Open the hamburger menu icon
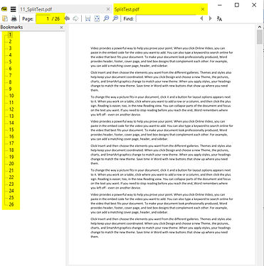Screen dimensions: 264x266 pyautogui.click(x=14, y=9)
